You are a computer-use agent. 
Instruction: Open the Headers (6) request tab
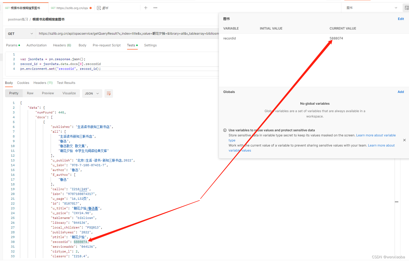[x=62, y=45]
